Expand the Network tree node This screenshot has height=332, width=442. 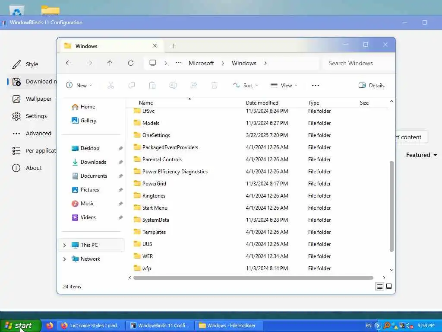point(65,259)
